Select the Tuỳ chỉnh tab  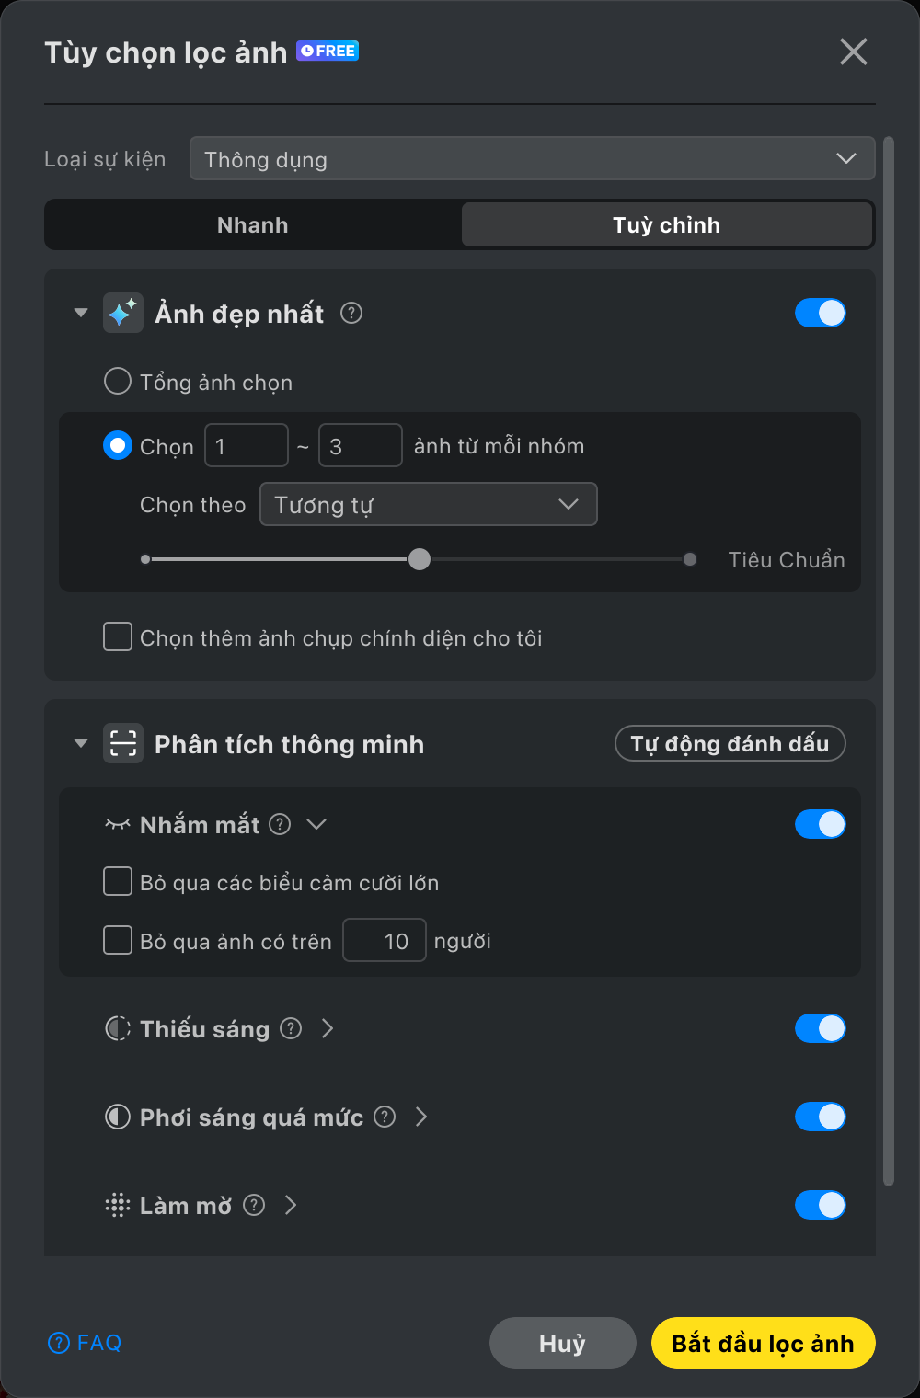(667, 225)
